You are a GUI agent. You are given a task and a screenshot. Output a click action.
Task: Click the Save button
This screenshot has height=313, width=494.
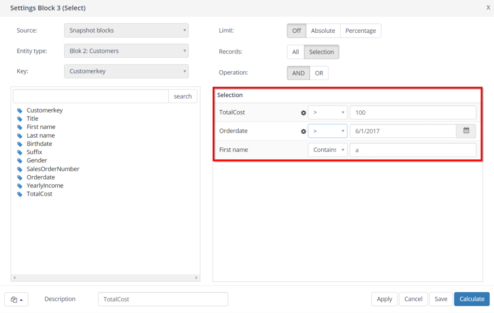pos(441,299)
